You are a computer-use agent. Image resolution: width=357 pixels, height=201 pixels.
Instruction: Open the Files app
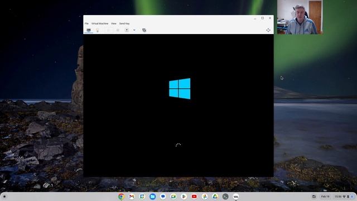point(152,197)
